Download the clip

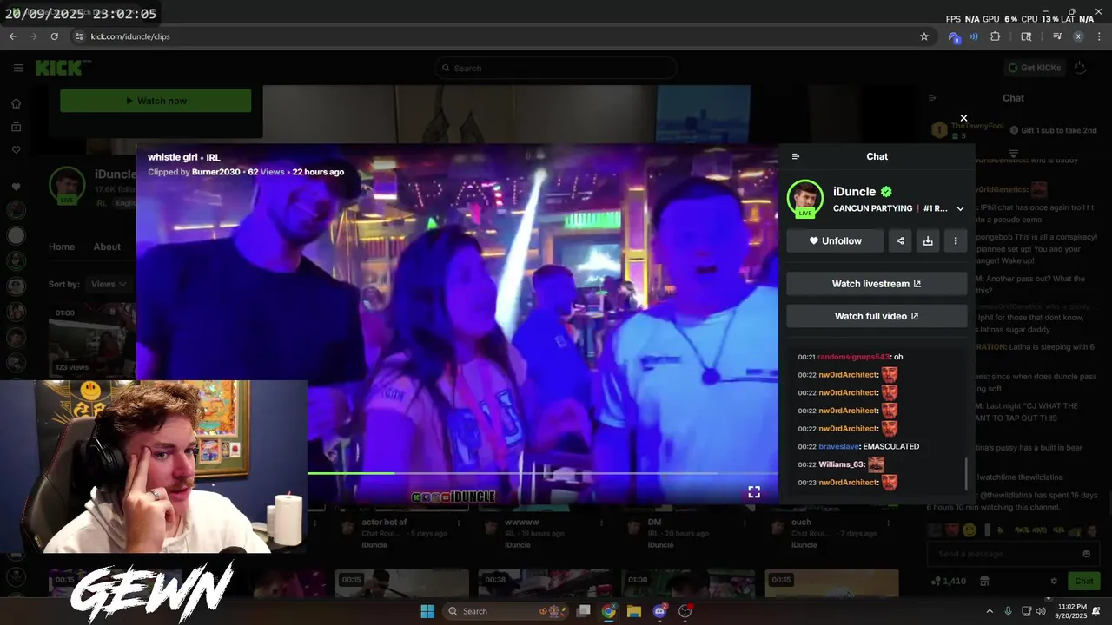click(x=928, y=240)
